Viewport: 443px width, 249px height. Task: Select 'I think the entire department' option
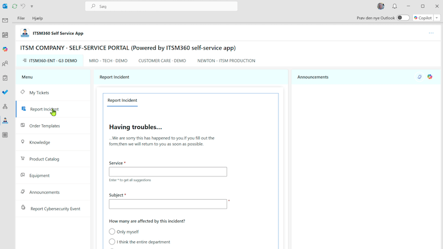click(112, 242)
